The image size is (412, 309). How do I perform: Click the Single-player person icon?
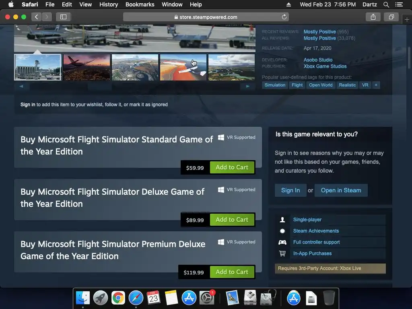pyautogui.click(x=282, y=220)
